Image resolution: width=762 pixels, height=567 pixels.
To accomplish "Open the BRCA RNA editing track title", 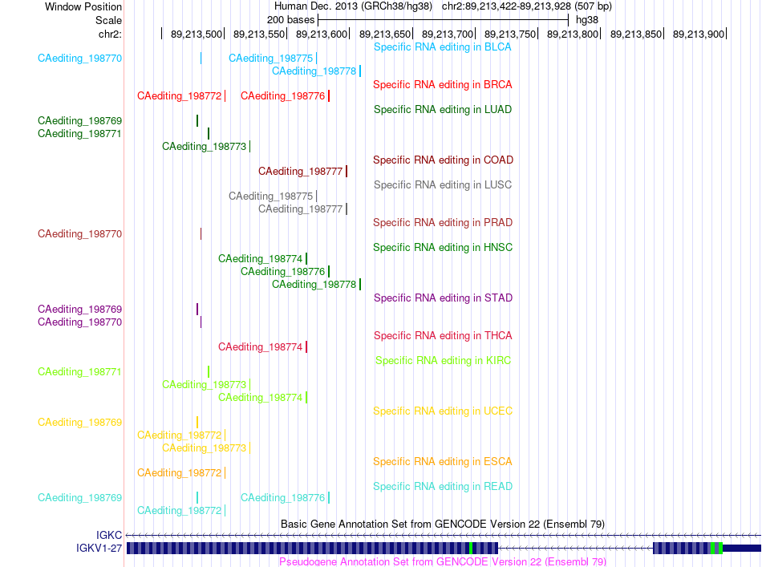I will pos(442,84).
